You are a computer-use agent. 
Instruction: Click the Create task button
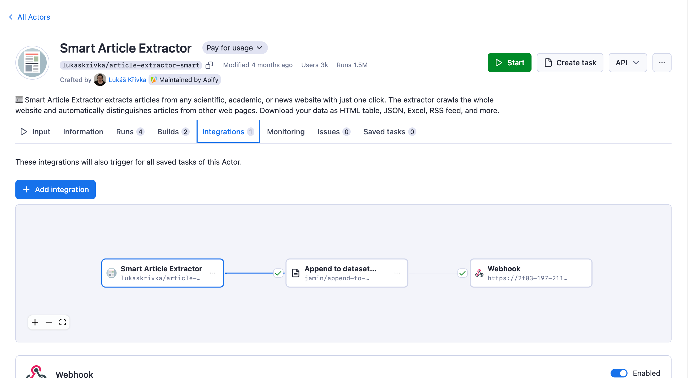click(x=570, y=63)
